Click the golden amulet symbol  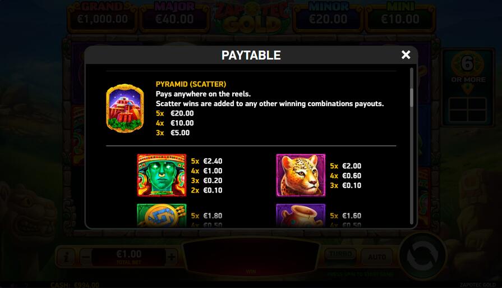click(162, 215)
